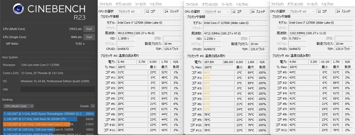Open プロセッサ #0 dropdown in right Core Temp window
Screen dimensions: 355x135
[302, 11]
